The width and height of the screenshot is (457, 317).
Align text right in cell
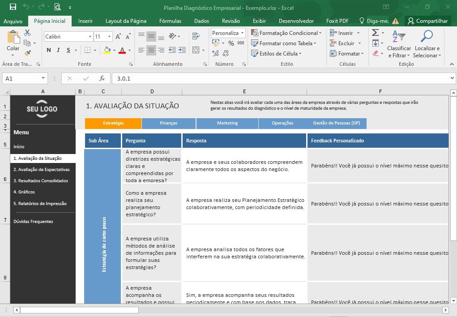(161, 50)
